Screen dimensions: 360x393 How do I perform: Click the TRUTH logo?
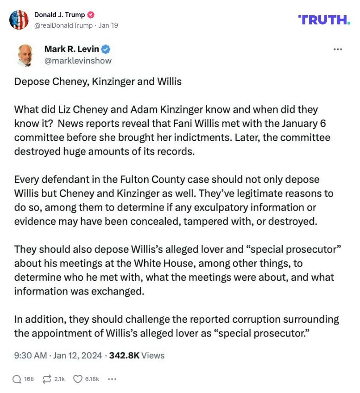pos(324,20)
